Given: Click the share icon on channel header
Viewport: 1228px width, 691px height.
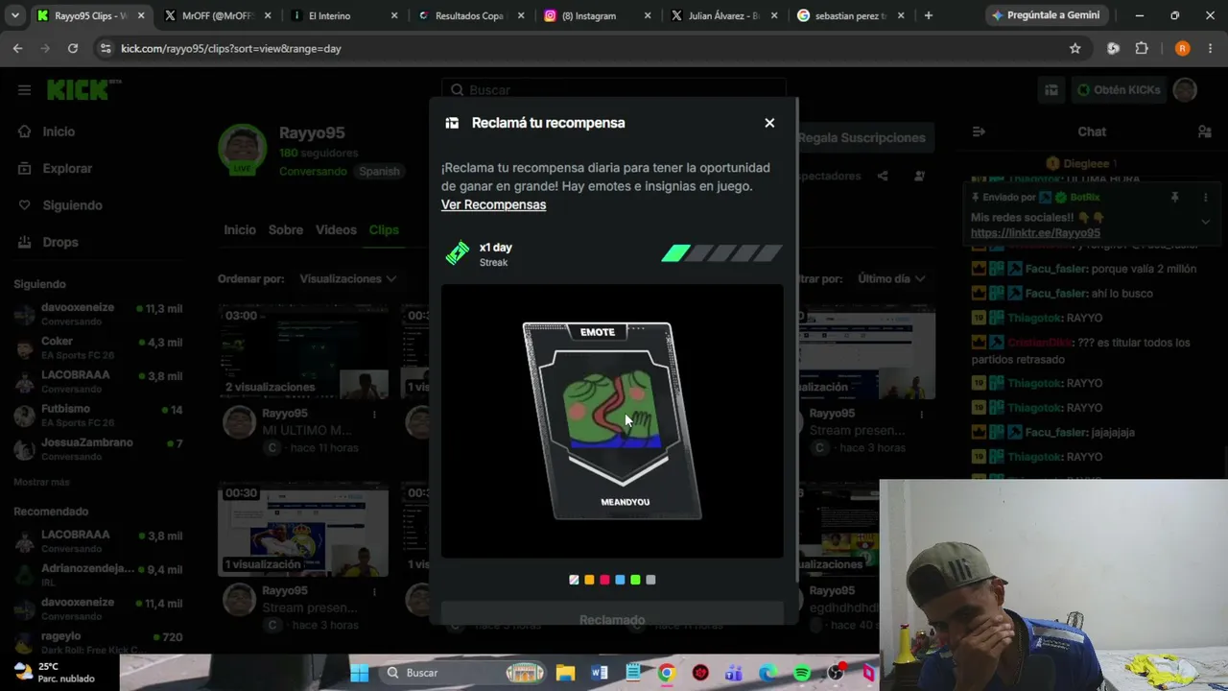Looking at the screenshot, I should coord(883,176).
